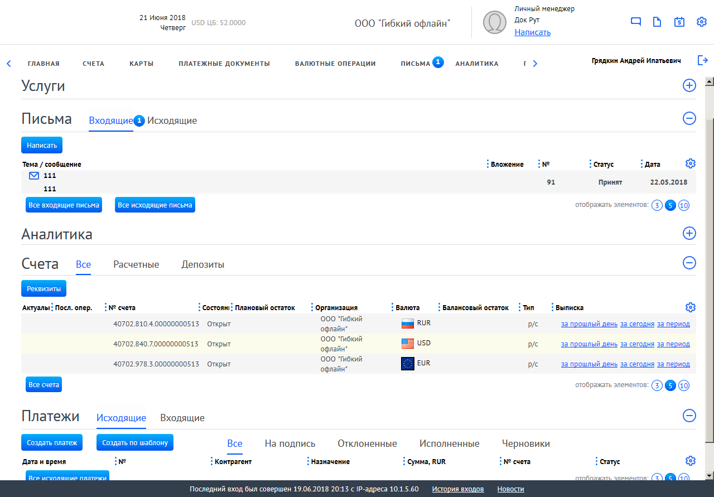714x497 pixels.
Task: Open ВАЛЮТНЫЕ ОПЕРАЦИИ menu item
Action: [335, 64]
